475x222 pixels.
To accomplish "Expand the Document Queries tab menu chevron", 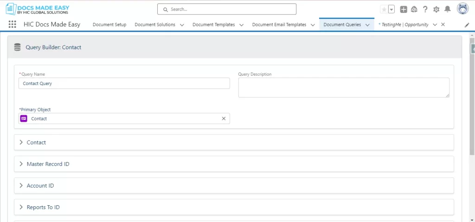I will click(367, 25).
